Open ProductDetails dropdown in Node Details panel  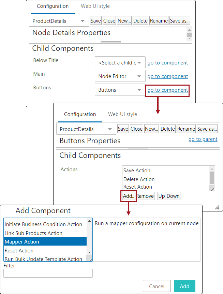click(x=59, y=21)
